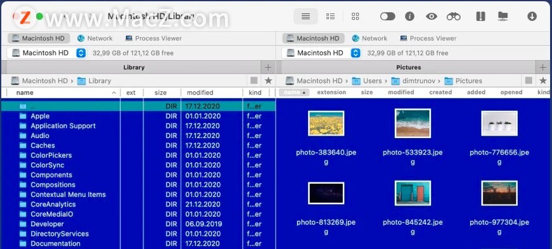Select photo-383640.jpeg thumbnail
Screen dimensions: 552x249
pos(326,124)
